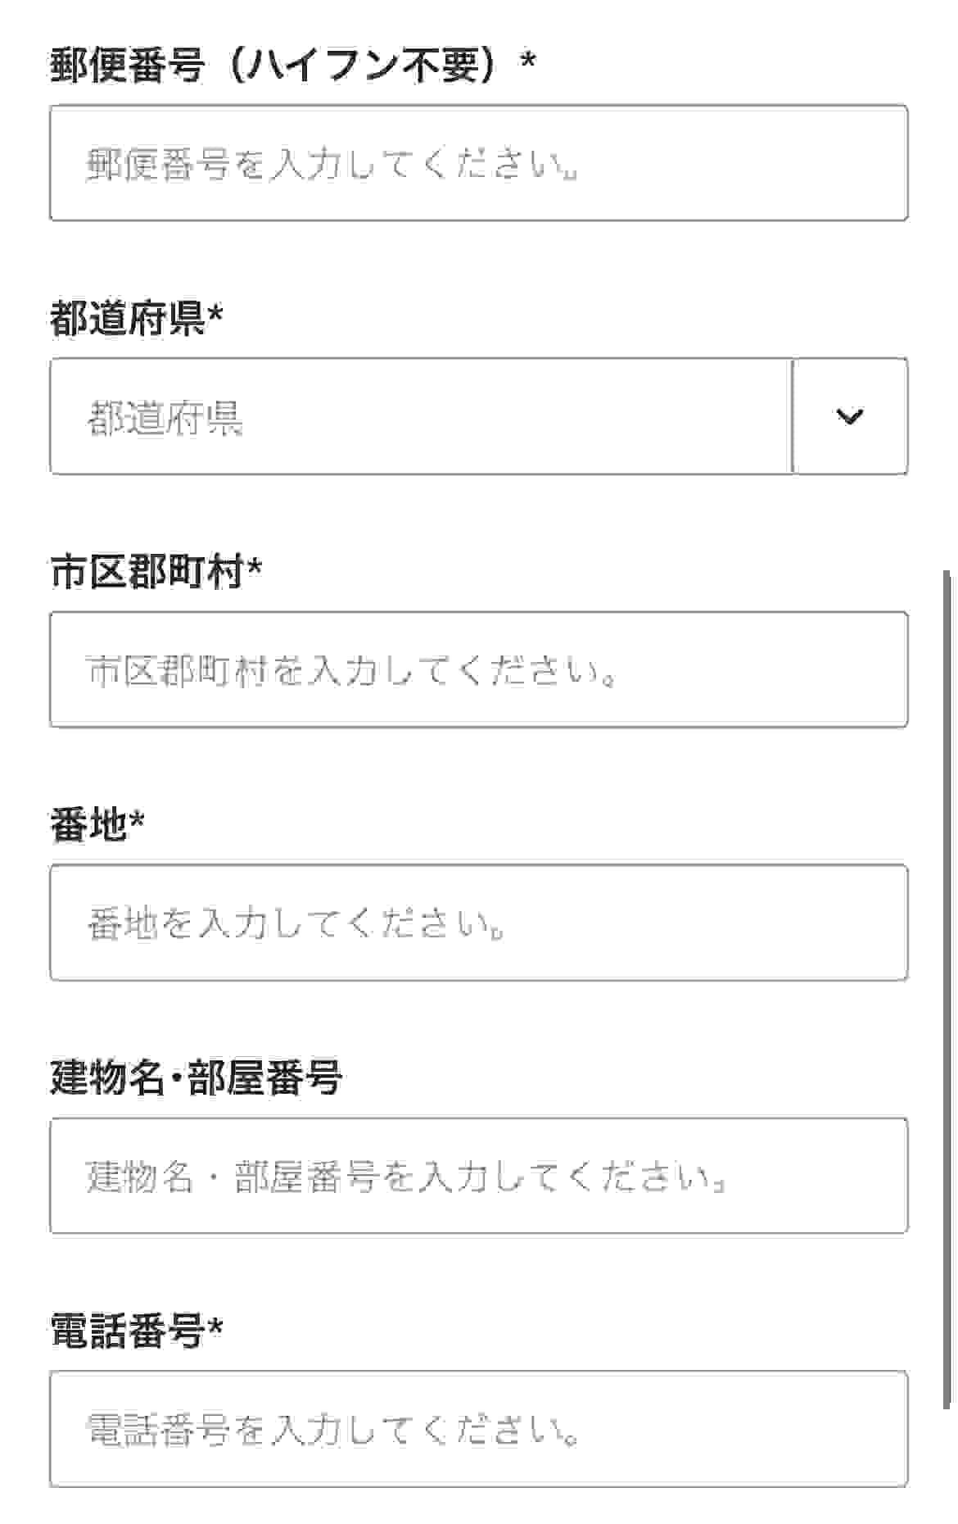Click the 電話番号 field label
The image size is (958, 1524).
point(127,1331)
